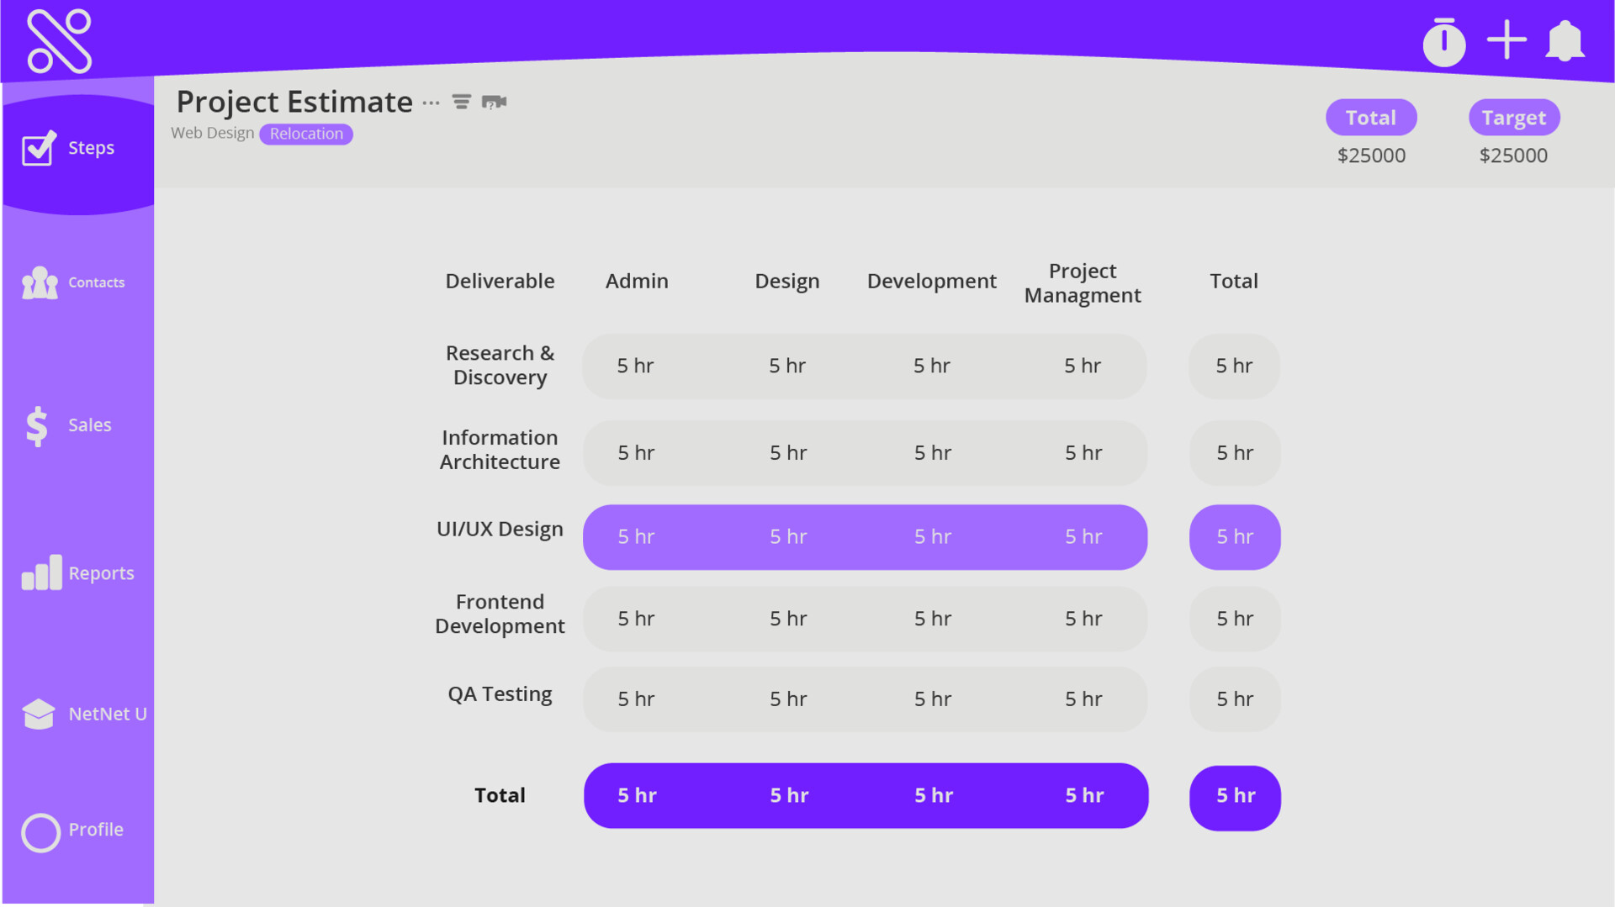Click Frontend Development Design hours cell
This screenshot has width=1615, height=907.
click(x=787, y=620)
